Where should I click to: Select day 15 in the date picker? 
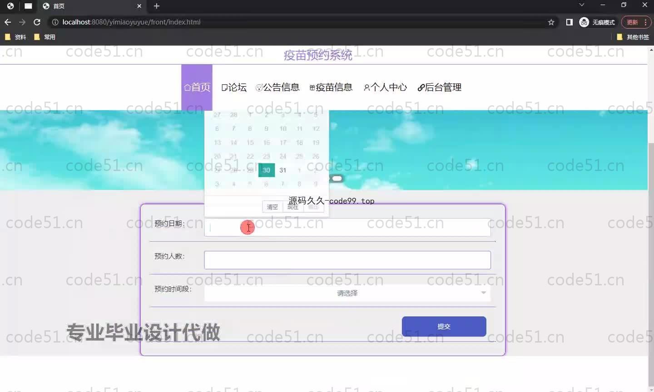(x=250, y=142)
